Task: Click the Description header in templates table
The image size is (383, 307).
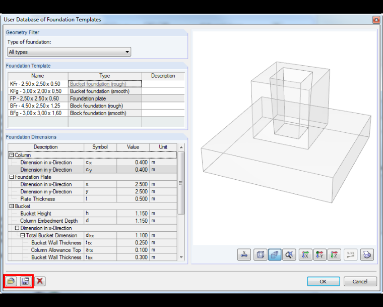Action: pyautogui.click(x=163, y=76)
